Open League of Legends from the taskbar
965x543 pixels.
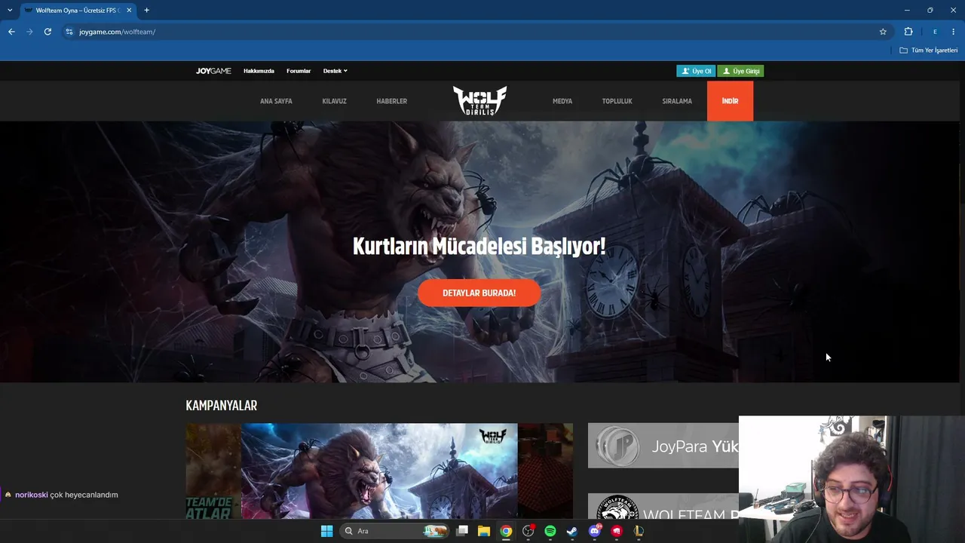click(639, 531)
